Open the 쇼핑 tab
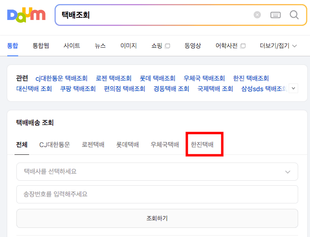The image size is (310, 237). tap(157, 46)
